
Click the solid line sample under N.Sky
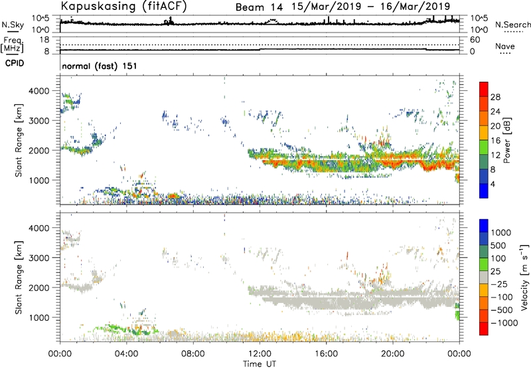pos(13,32)
